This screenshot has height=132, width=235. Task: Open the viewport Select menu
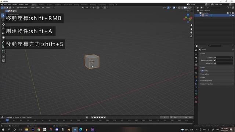coord(38,7)
